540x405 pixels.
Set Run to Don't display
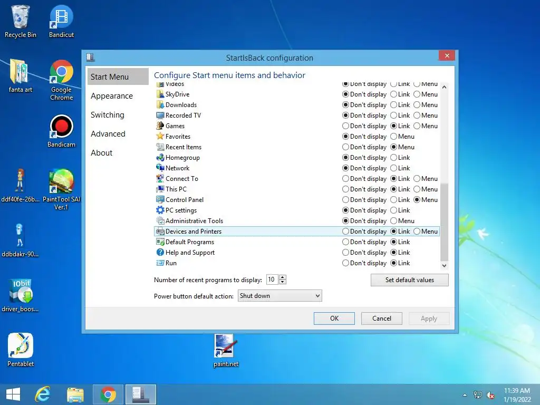pos(345,263)
